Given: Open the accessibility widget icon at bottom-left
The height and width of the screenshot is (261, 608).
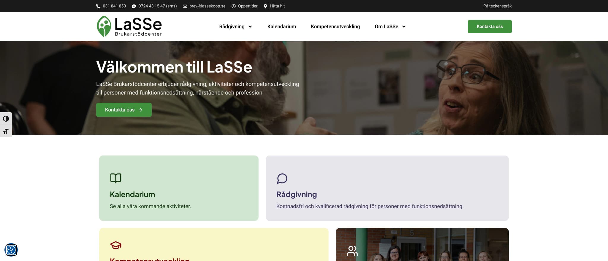Looking at the screenshot, I should pos(11,250).
